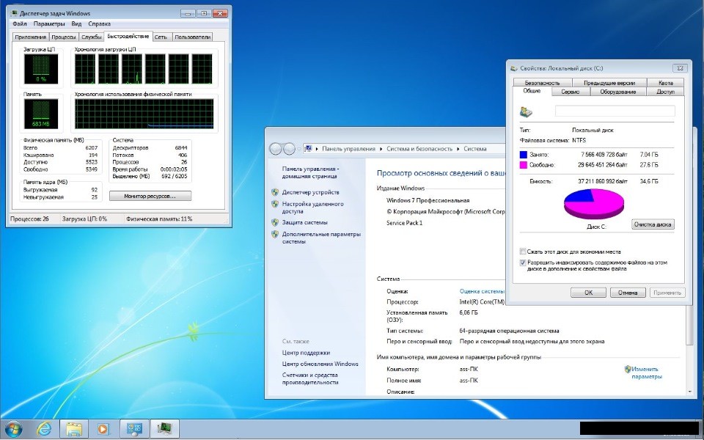
Task: Launch Internet Explorer from the taskbar
Action: coord(44,429)
